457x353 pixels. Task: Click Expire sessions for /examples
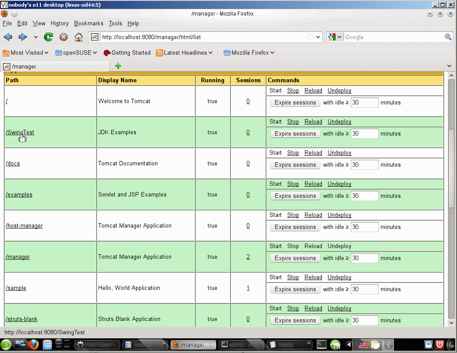tap(295, 196)
